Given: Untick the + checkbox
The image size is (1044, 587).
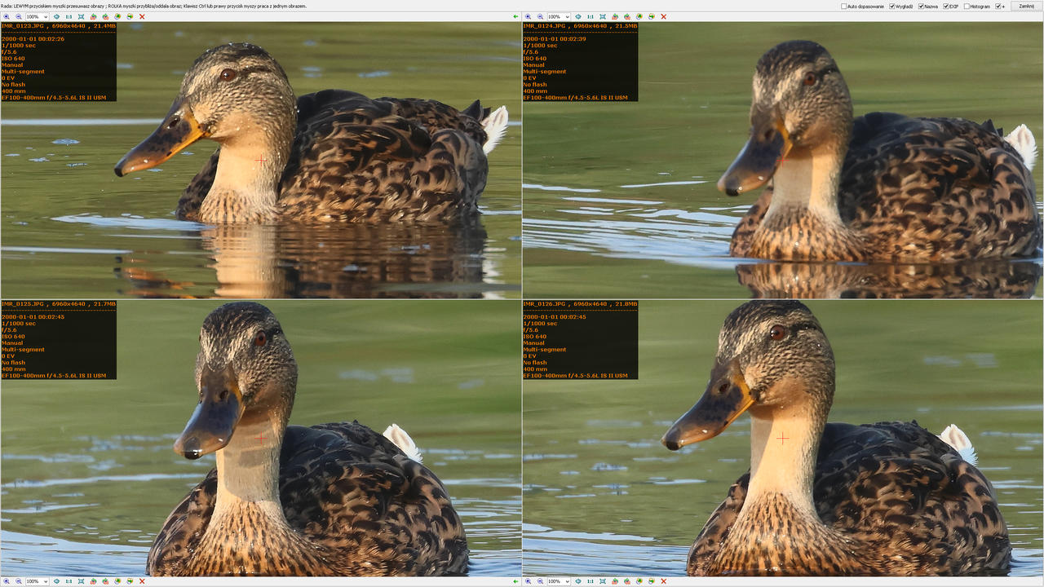Looking at the screenshot, I should click(998, 6).
